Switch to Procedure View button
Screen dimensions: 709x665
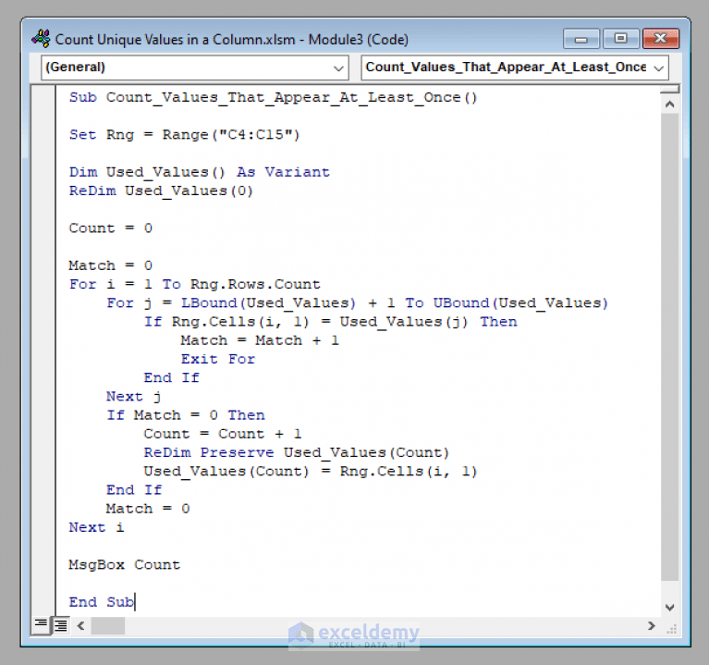(x=41, y=625)
